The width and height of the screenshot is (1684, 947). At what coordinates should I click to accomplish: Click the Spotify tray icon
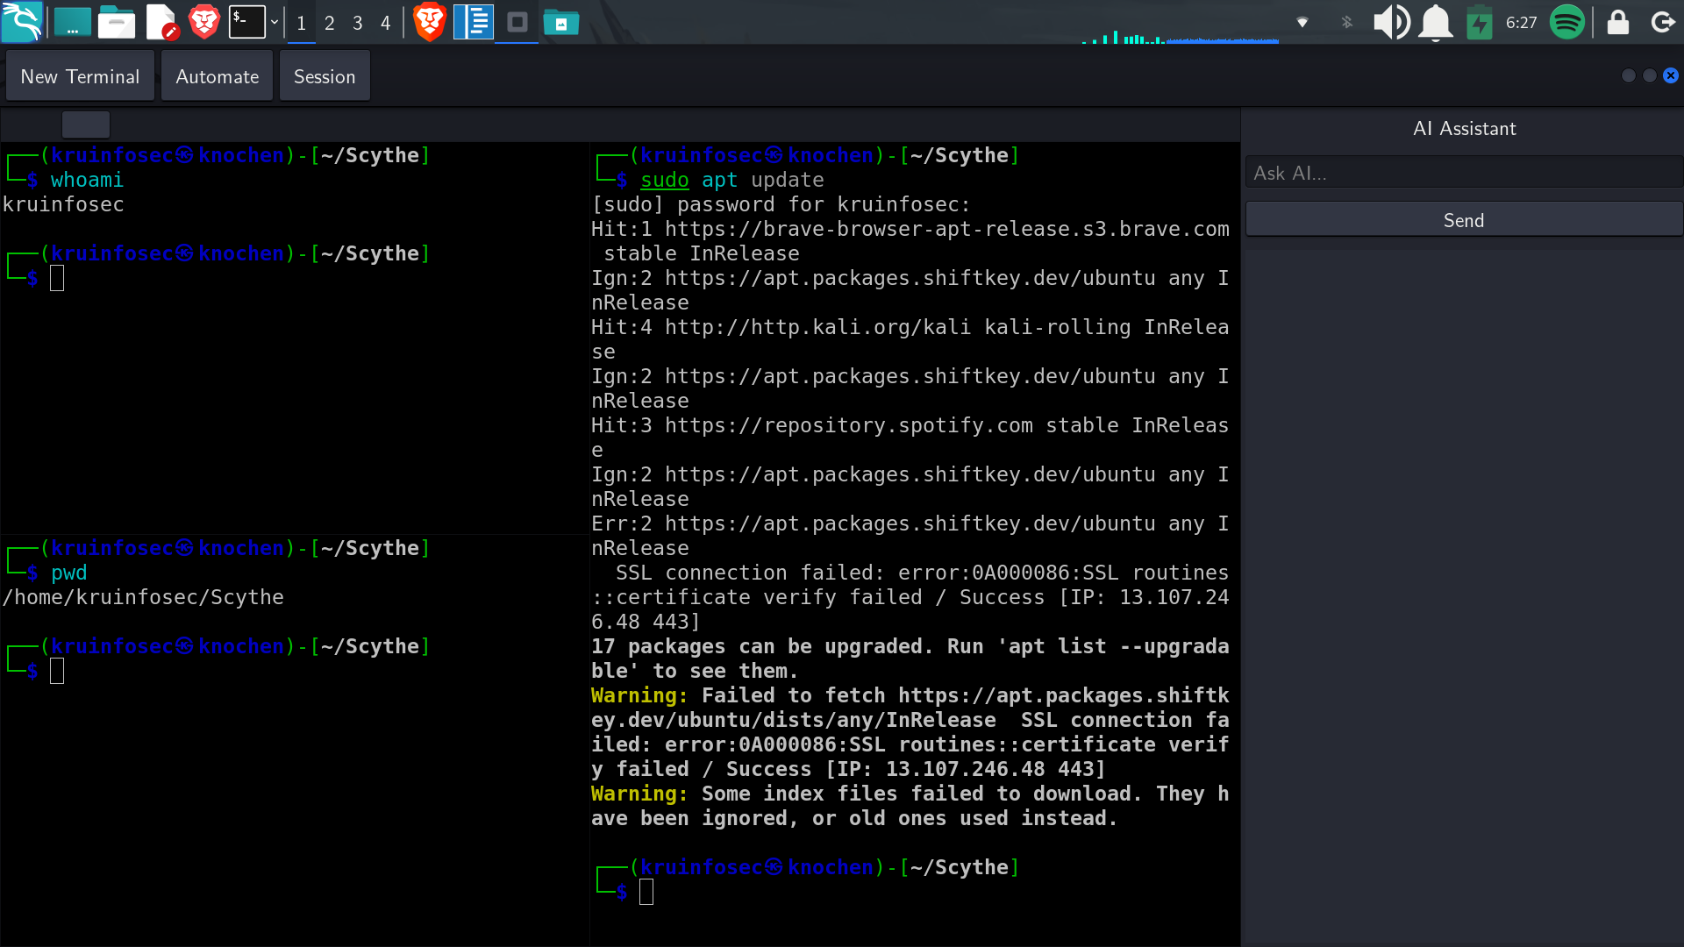click(1566, 22)
